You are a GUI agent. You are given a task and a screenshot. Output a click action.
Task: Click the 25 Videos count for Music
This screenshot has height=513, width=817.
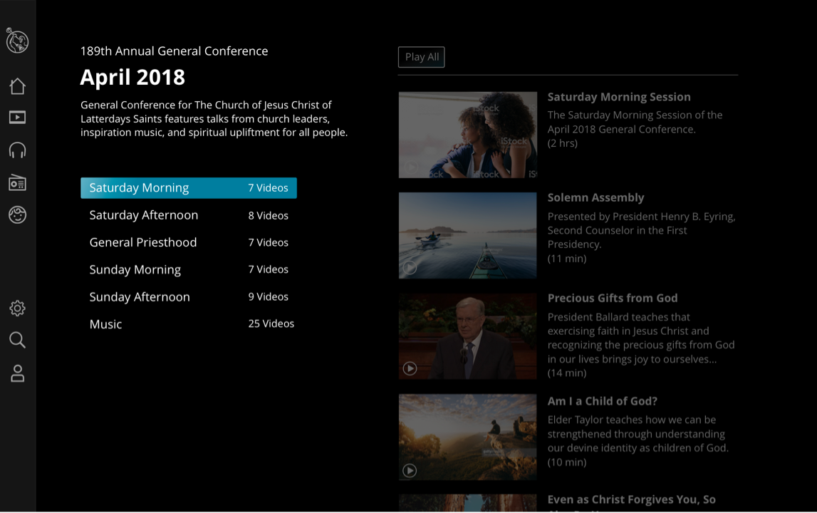point(271,323)
